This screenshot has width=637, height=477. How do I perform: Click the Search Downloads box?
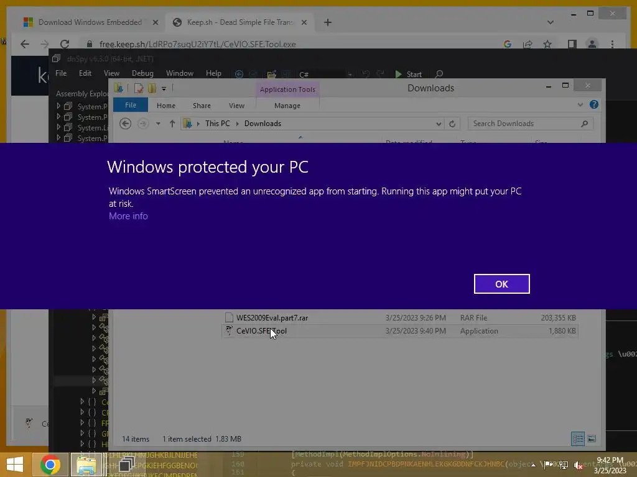[x=530, y=124]
